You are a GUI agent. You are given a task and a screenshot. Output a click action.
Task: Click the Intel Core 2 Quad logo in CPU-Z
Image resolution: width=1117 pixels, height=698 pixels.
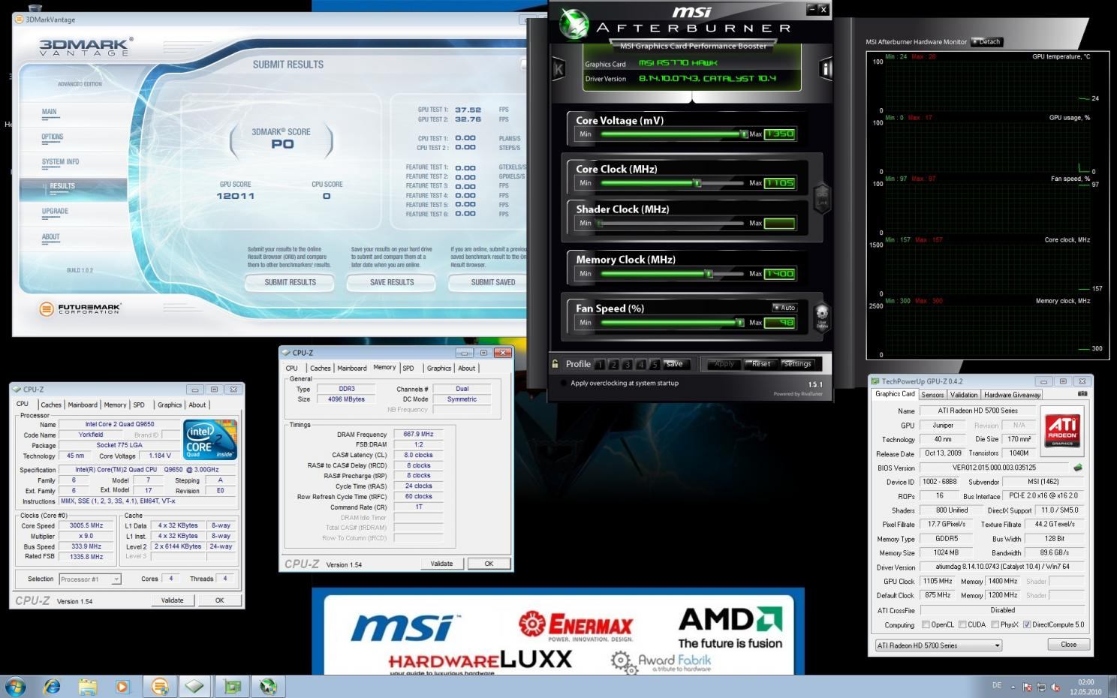coord(211,439)
